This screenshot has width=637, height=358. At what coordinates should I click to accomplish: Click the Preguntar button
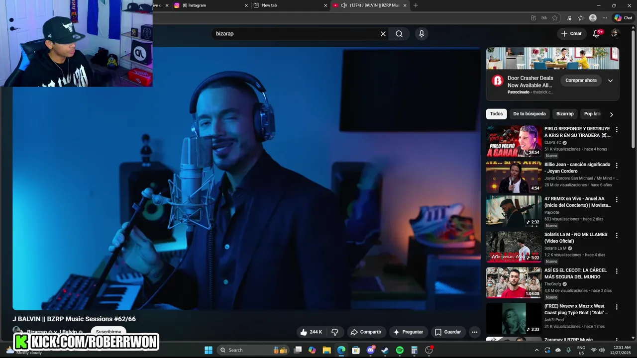pyautogui.click(x=408, y=332)
